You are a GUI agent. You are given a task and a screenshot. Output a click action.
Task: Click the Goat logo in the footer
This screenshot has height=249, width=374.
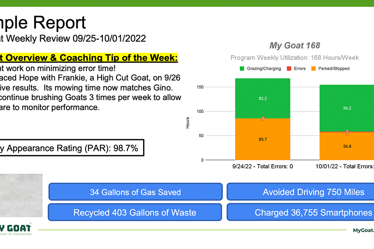(x=16, y=229)
